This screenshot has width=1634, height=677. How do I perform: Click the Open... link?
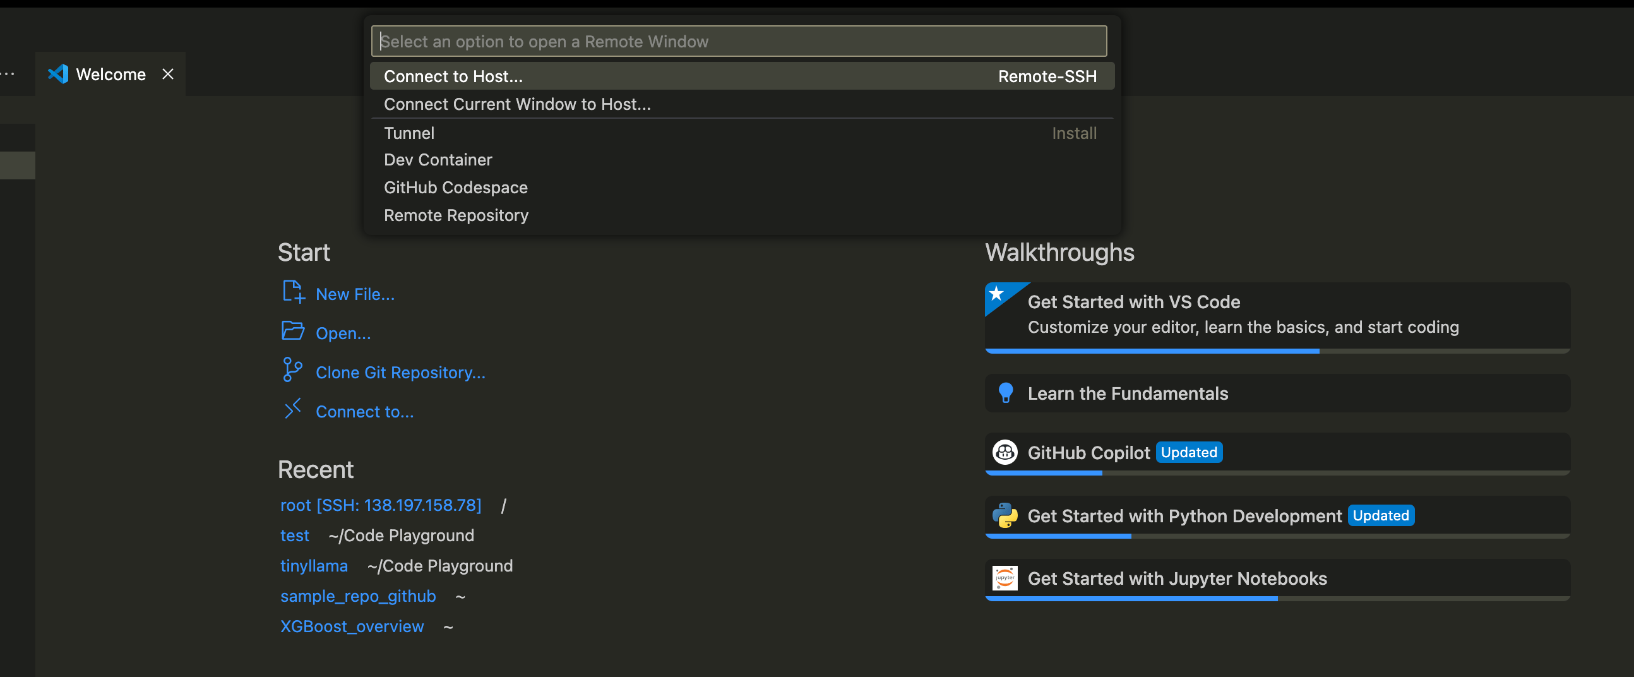coord(343,333)
